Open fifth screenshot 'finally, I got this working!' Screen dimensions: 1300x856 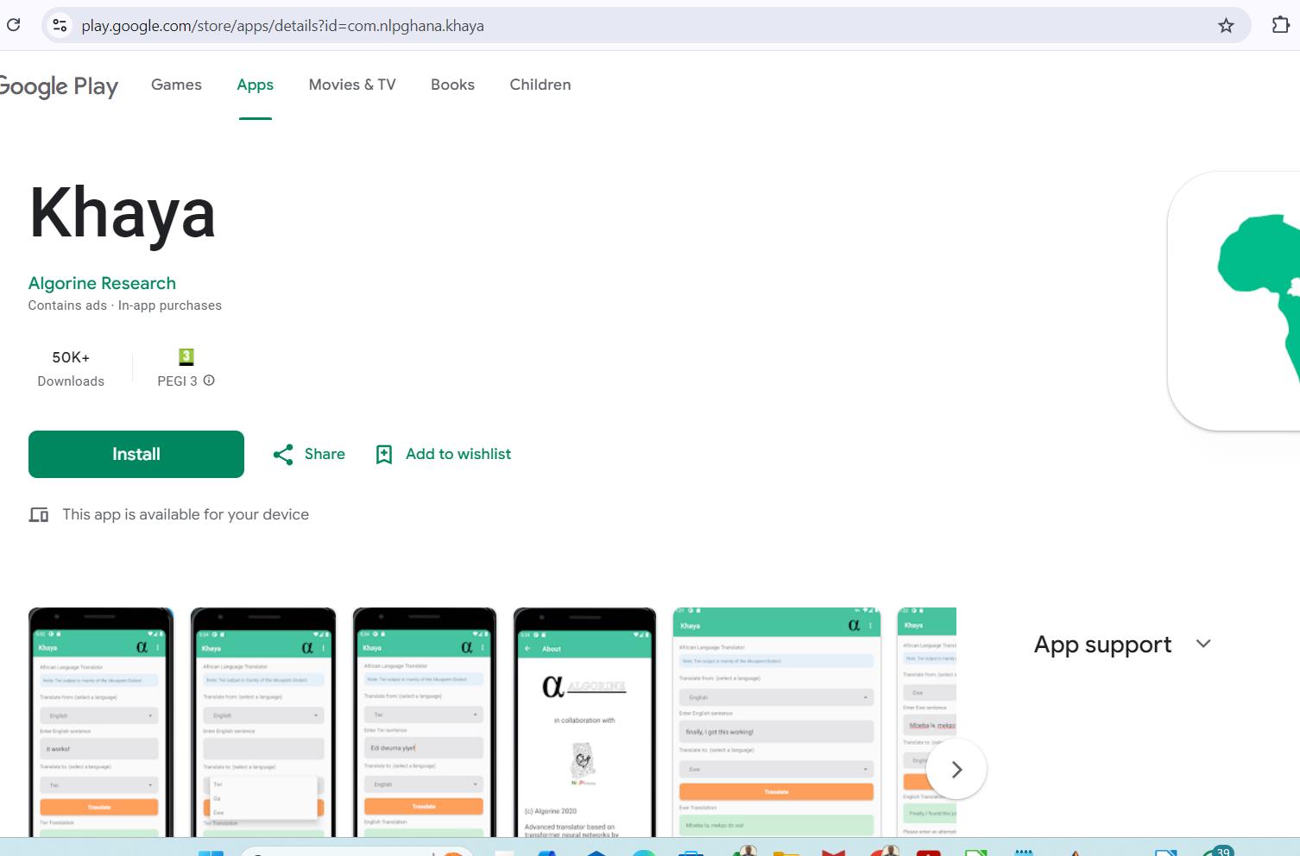click(777, 722)
